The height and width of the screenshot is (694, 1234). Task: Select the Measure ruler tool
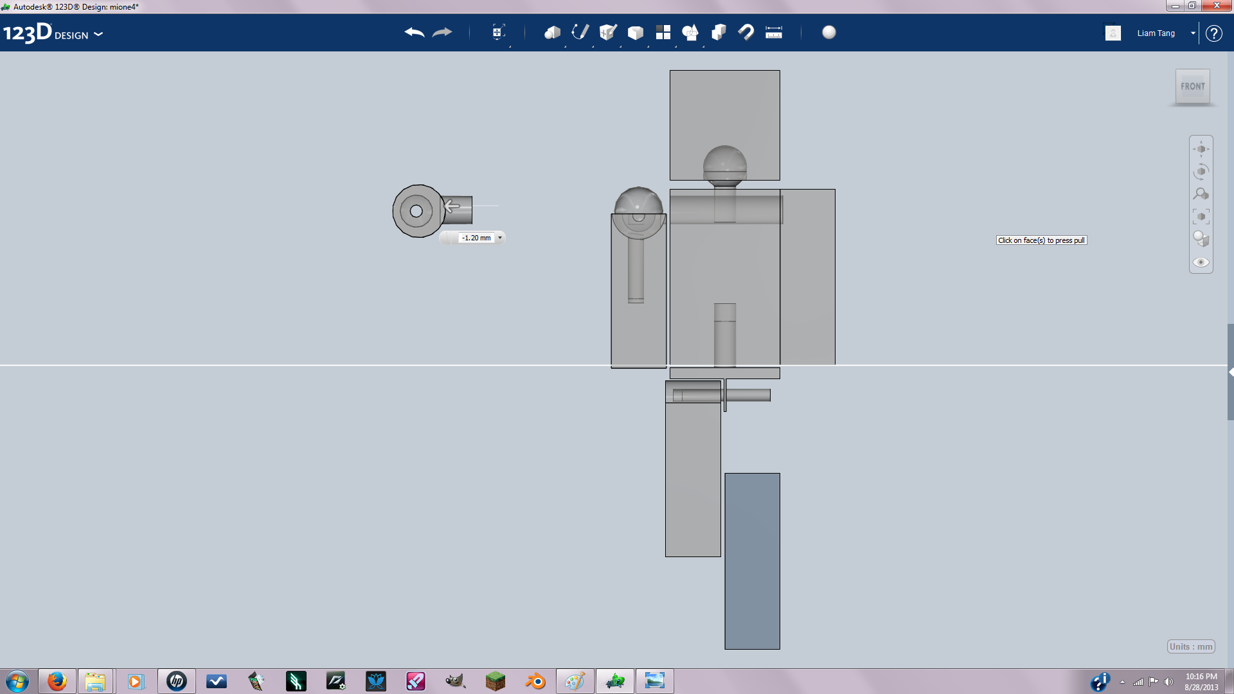tap(774, 32)
